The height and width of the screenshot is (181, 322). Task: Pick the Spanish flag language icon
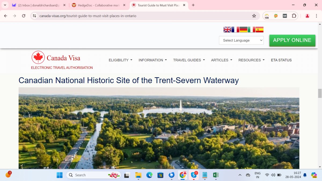259,30
